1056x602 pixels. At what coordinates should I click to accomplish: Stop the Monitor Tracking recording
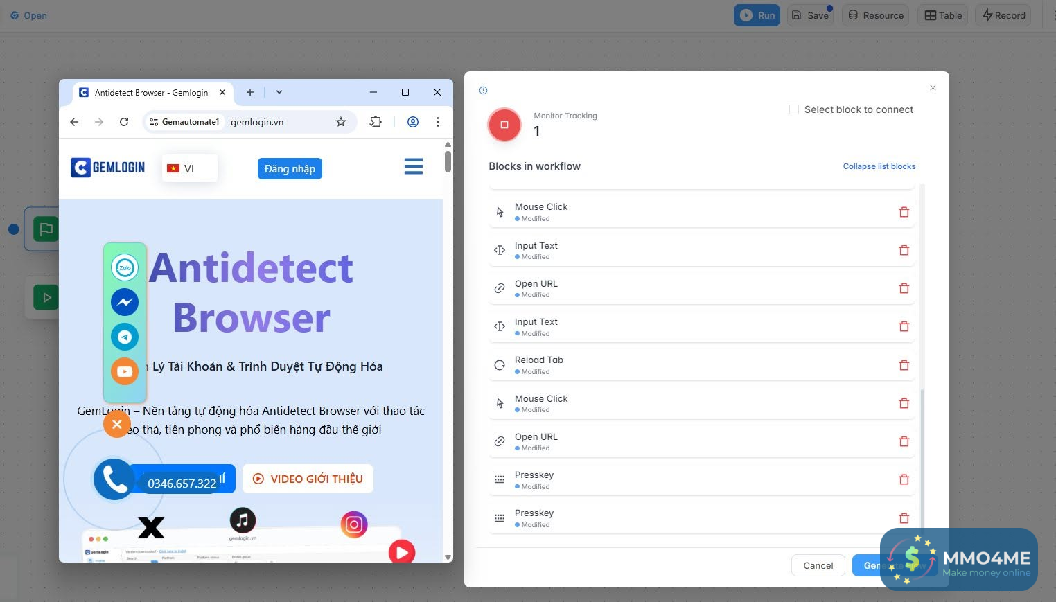[504, 125]
